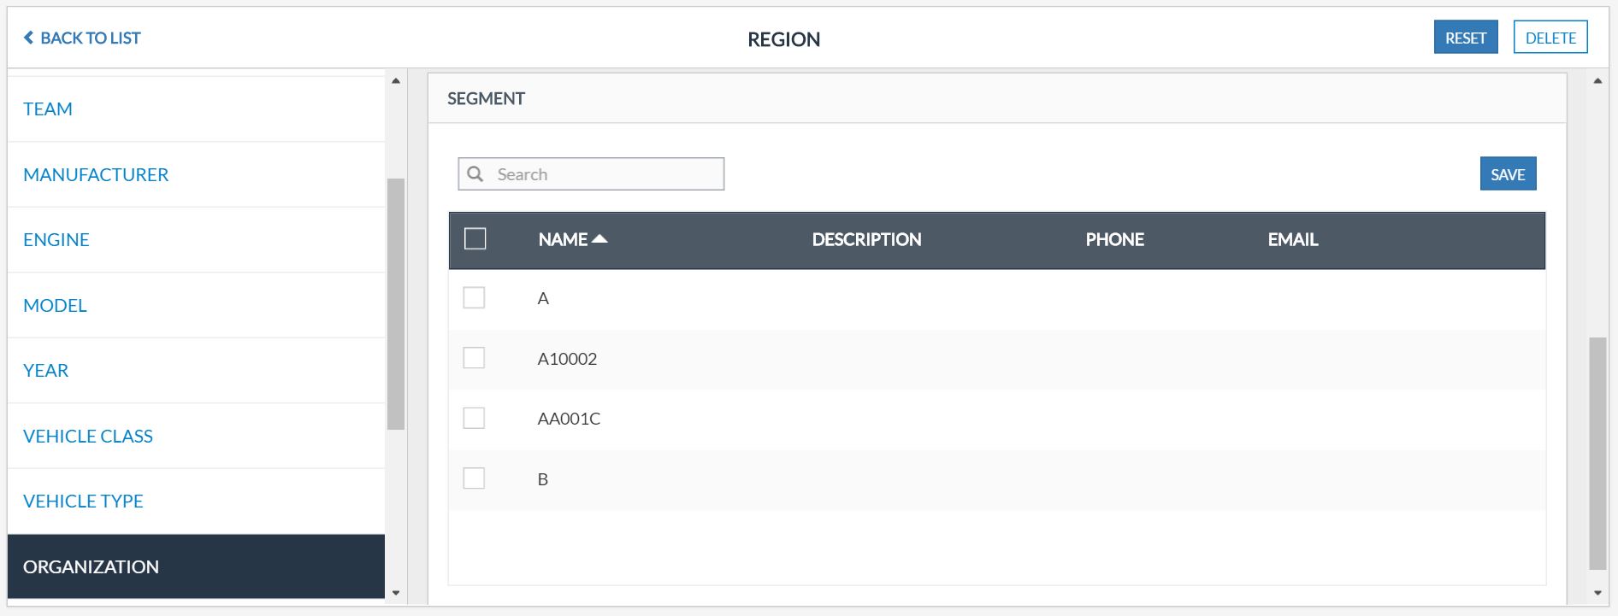Viewport: 1618px width, 616px height.
Task: Open the Manufacturer section in sidebar
Action: 96,174
